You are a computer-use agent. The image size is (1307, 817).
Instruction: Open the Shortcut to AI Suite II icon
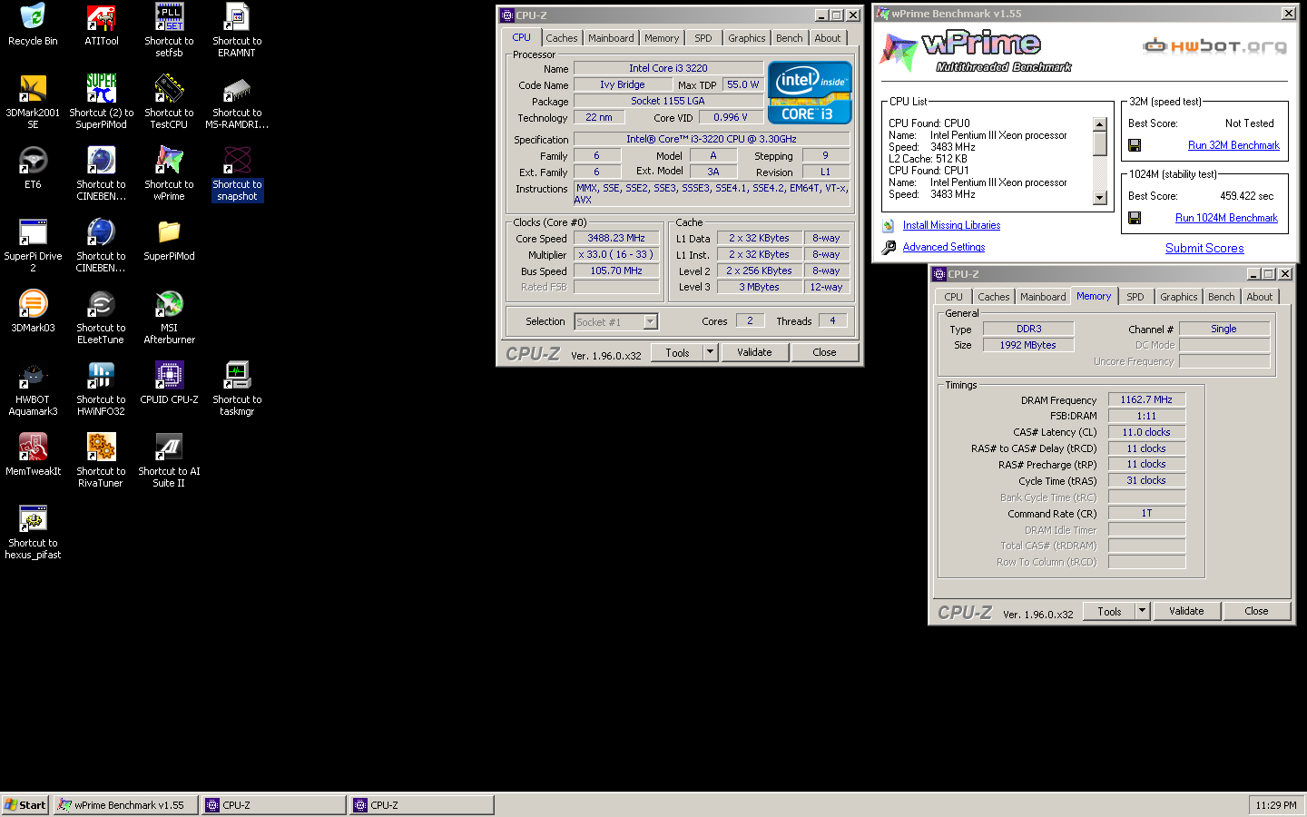pyautogui.click(x=169, y=460)
